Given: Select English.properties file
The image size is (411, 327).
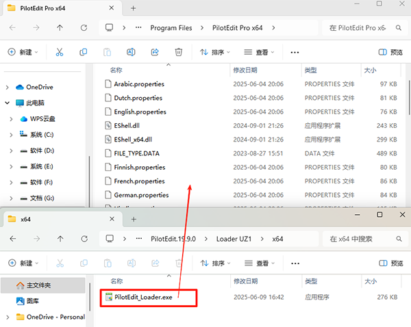Looking at the screenshot, I should [x=140, y=112].
